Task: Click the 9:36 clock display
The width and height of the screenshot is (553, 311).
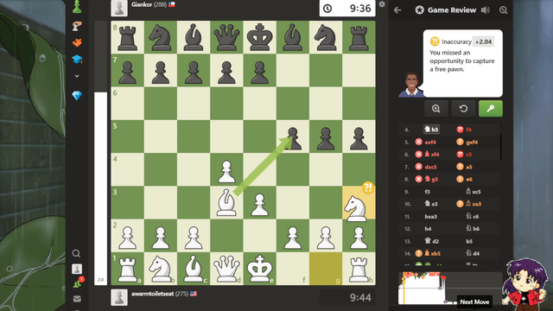Action: 347,9
